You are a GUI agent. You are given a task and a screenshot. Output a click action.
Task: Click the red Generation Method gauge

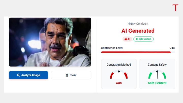point(119,75)
